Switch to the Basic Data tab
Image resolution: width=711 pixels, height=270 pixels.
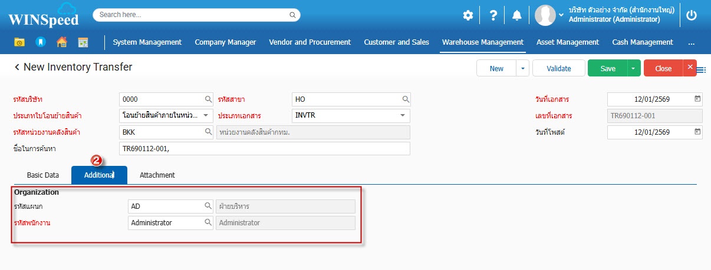coord(43,175)
